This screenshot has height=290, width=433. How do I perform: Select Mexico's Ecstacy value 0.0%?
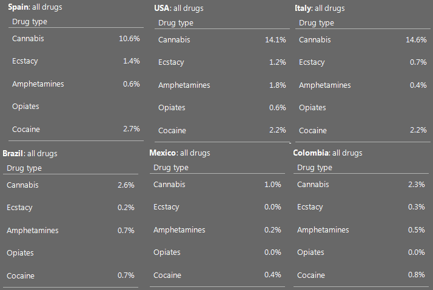click(272, 207)
